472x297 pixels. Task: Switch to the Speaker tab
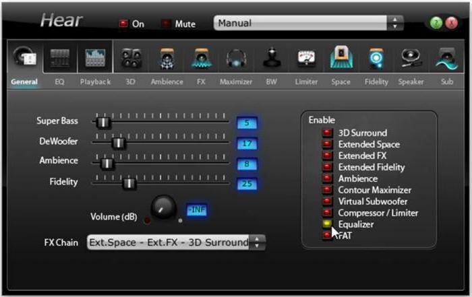pos(411,82)
